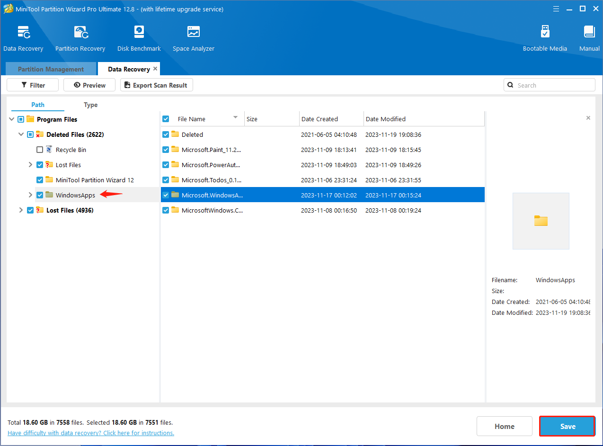Click the Microsoft.Todos folder icon
Viewport: 603px width, 446px height.
pos(175,180)
